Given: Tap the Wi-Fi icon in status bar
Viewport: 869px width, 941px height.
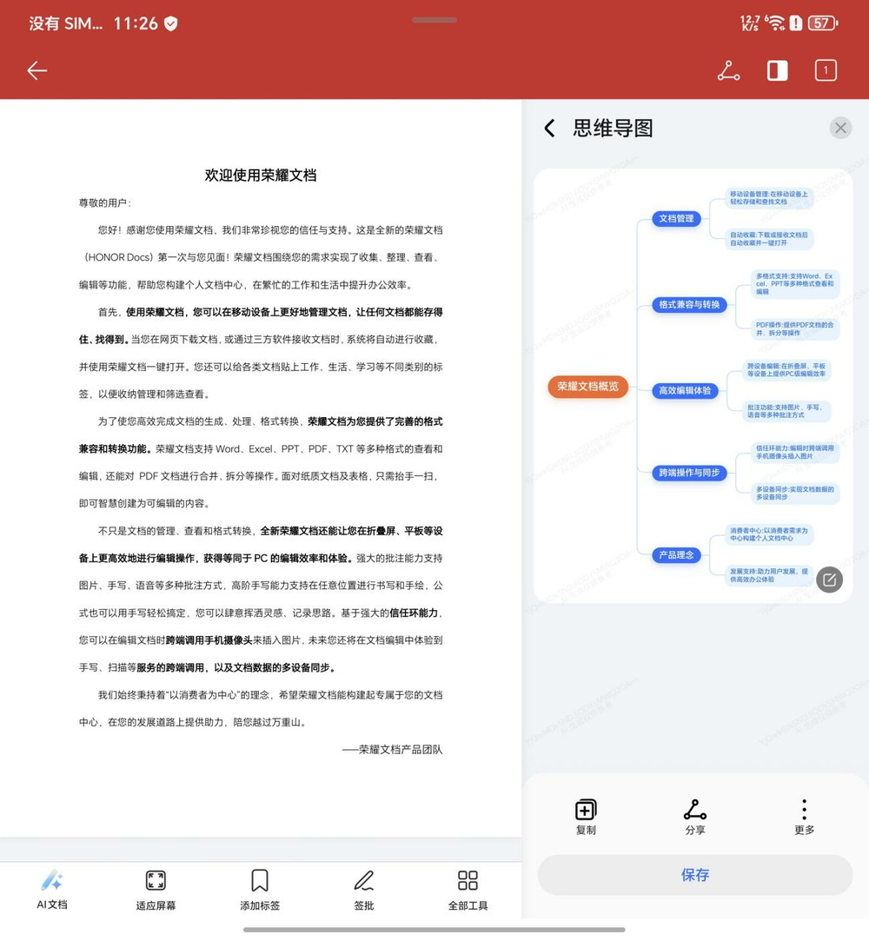Looking at the screenshot, I should pyautogui.click(x=775, y=23).
